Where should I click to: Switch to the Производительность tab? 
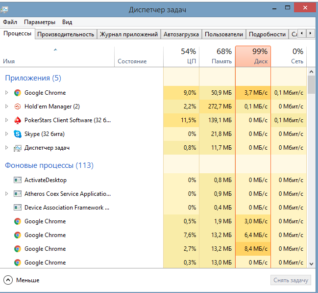(66, 34)
